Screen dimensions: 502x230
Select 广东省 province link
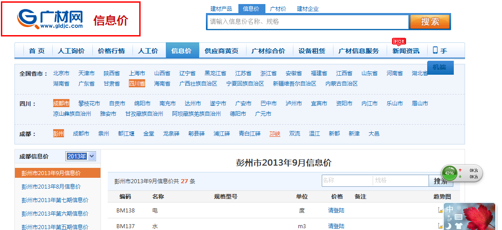[x=87, y=83]
